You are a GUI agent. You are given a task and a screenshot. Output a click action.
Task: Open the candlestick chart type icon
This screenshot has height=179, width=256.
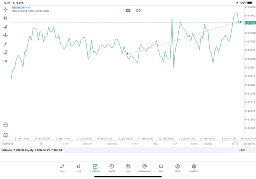coord(5,18)
